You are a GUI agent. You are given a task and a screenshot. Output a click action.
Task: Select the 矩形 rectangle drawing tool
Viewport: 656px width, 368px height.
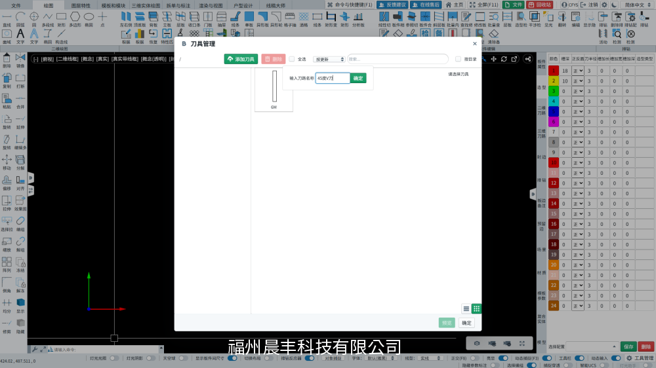pos(62,19)
